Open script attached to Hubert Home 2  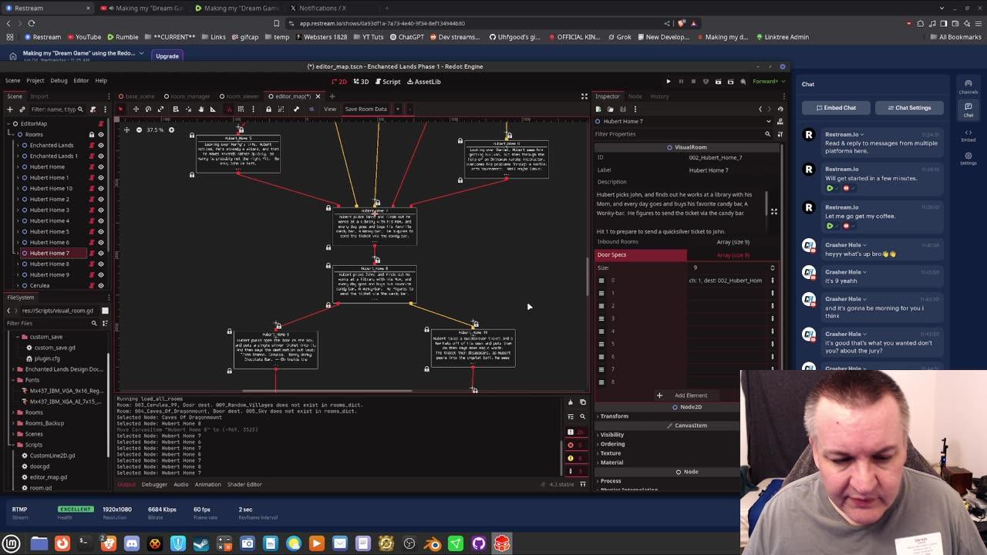coord(92,199)
